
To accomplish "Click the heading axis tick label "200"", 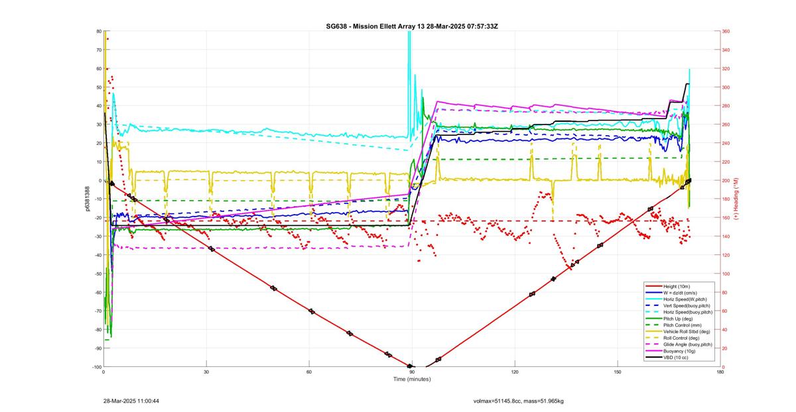I will (726, 181).
